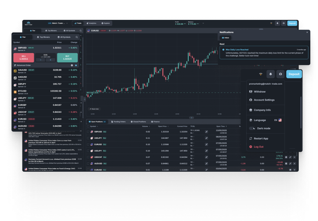This screenshot has height=221, width=318.
Task: Expand the balance dropdown arrow in header
Action: click(x=203, y=23)
